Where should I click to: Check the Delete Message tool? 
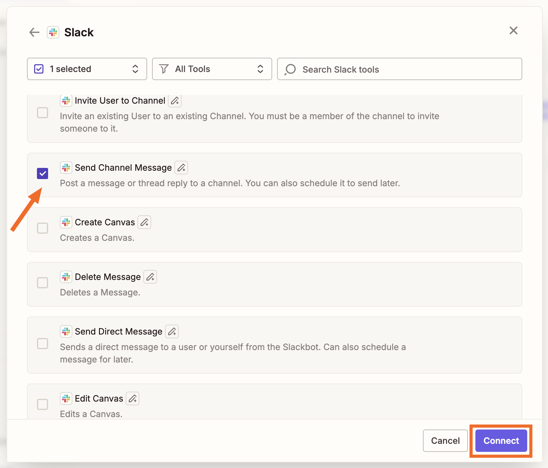click(43, 282)
